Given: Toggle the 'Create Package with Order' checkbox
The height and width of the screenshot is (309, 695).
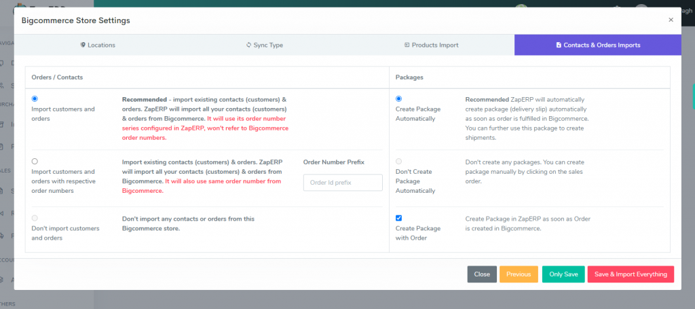Looking at the screenshot, I should [398, 218].
